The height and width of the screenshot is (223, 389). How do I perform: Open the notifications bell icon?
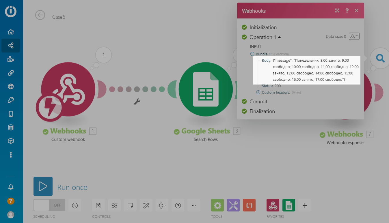pyautogui.click(x=11, y=187)
